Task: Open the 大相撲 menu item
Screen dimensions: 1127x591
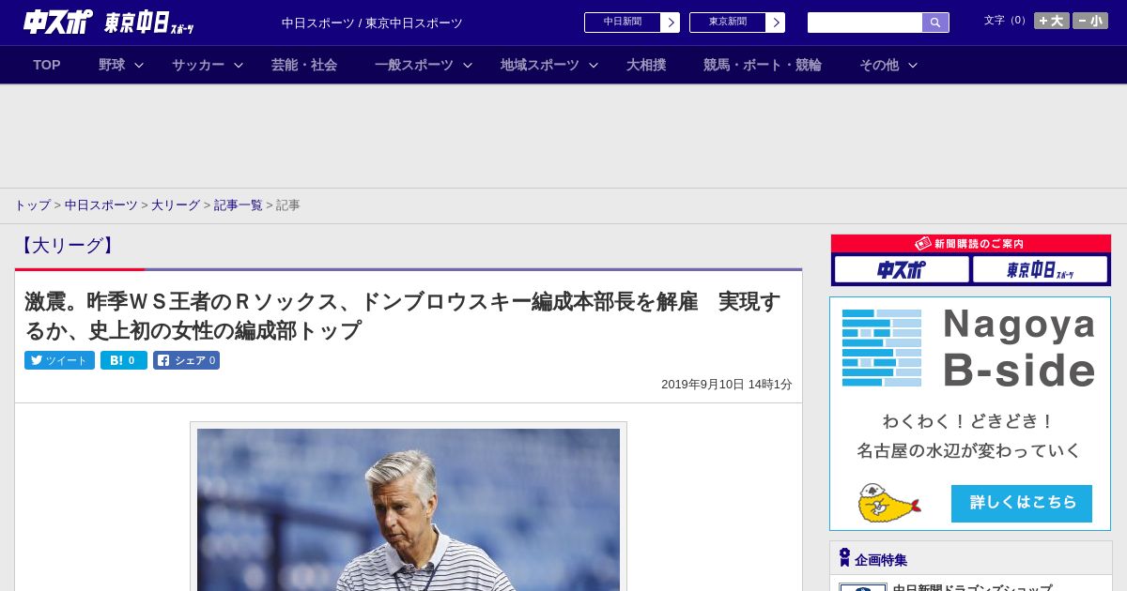Action: [x=646, y=65]
